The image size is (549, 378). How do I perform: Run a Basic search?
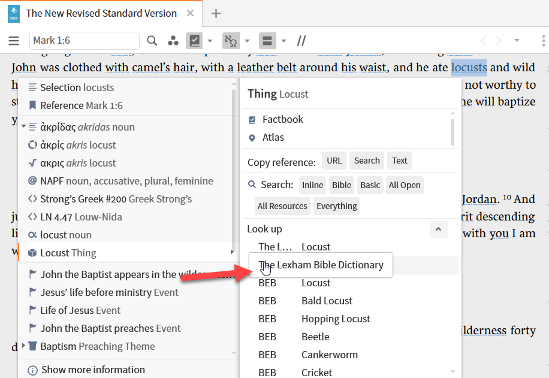coord(370,185)
